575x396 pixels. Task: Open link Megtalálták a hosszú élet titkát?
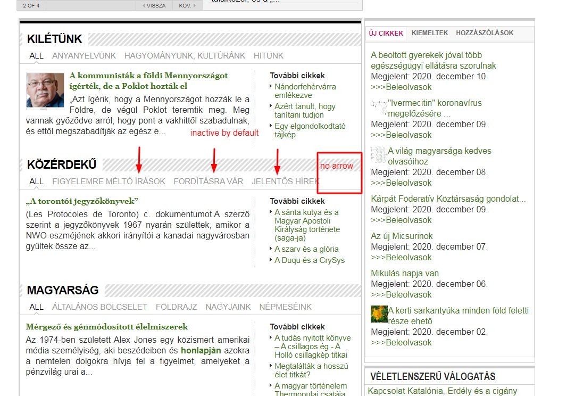pos(311,370)
